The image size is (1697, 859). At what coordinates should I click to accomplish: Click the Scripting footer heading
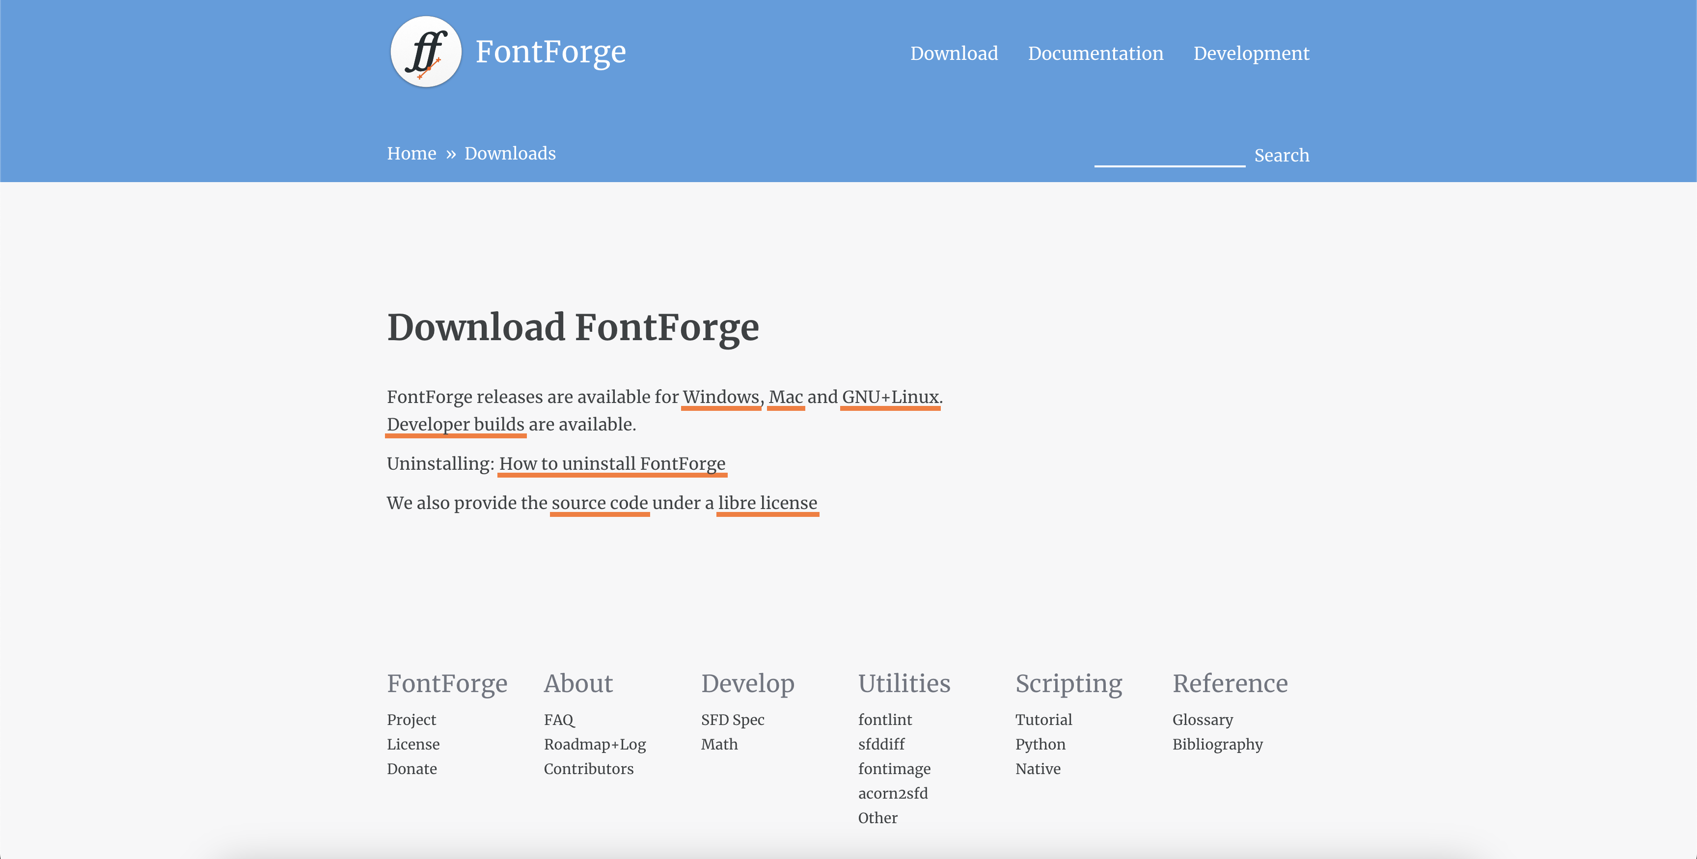click(x=1068, y=684)
